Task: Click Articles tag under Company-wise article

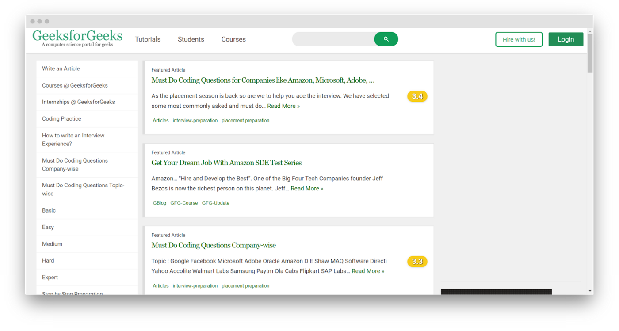Action: 160,286
